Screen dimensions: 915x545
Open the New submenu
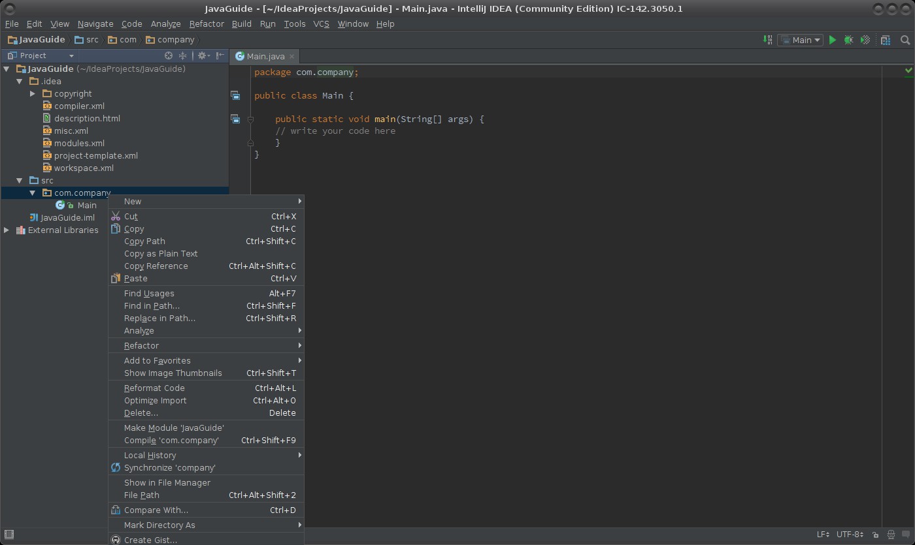point(206,201)
